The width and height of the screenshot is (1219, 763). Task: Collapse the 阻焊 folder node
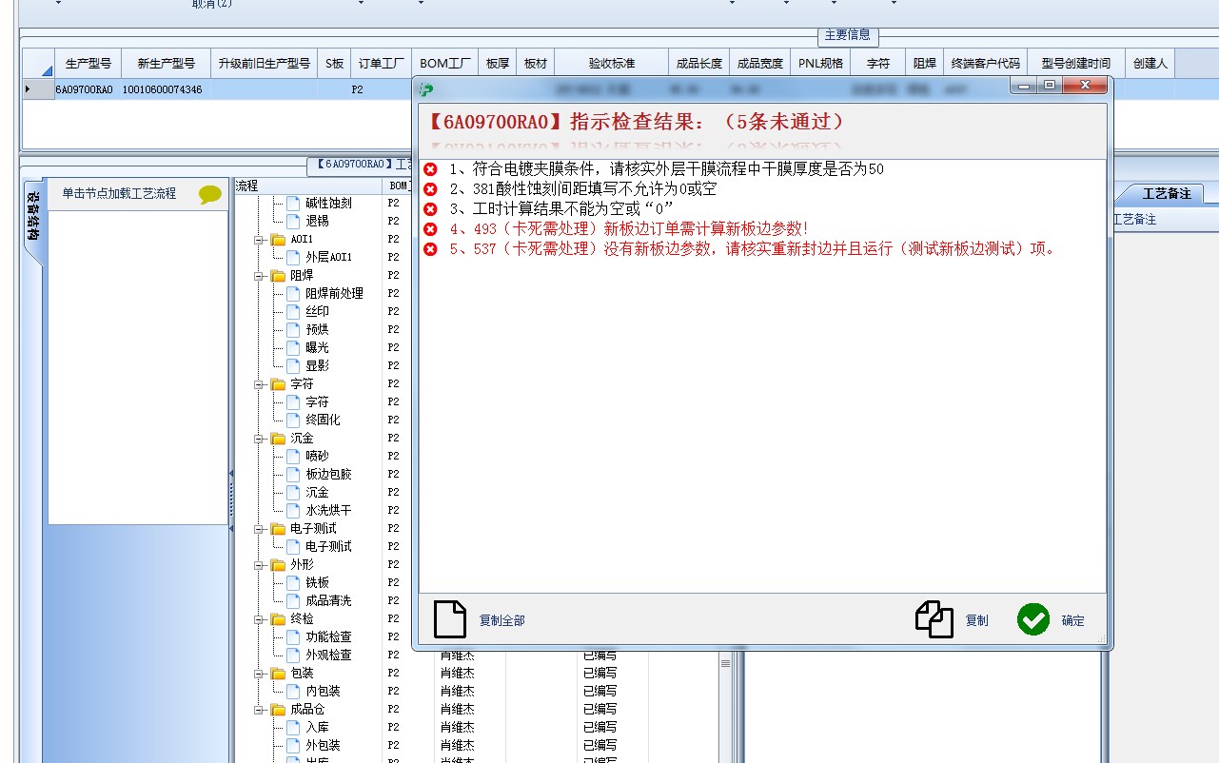(259, 276)
